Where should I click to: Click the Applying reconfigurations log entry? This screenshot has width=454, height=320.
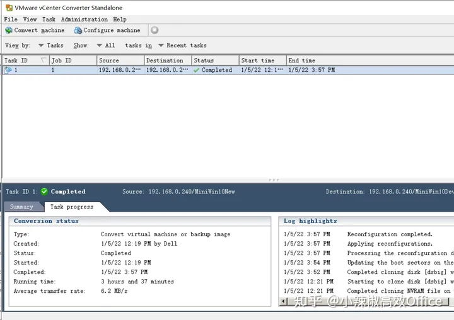coord(390,244)
